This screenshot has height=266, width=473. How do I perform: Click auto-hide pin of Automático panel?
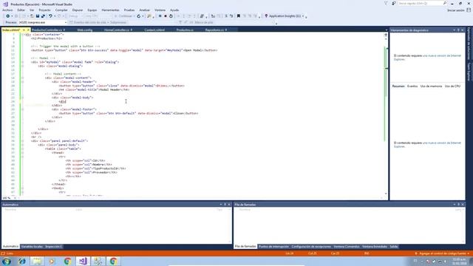(x=225, y=205)
